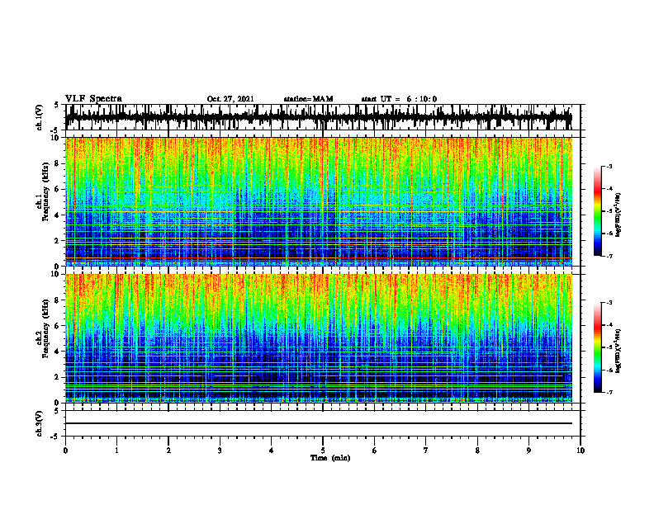Click the "5" tick on ch.3(V) axis
This screenshot has height=505, width=654.
(56, 411)
